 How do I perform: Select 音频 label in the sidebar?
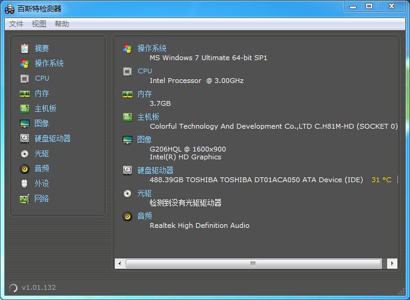(42, 168)
